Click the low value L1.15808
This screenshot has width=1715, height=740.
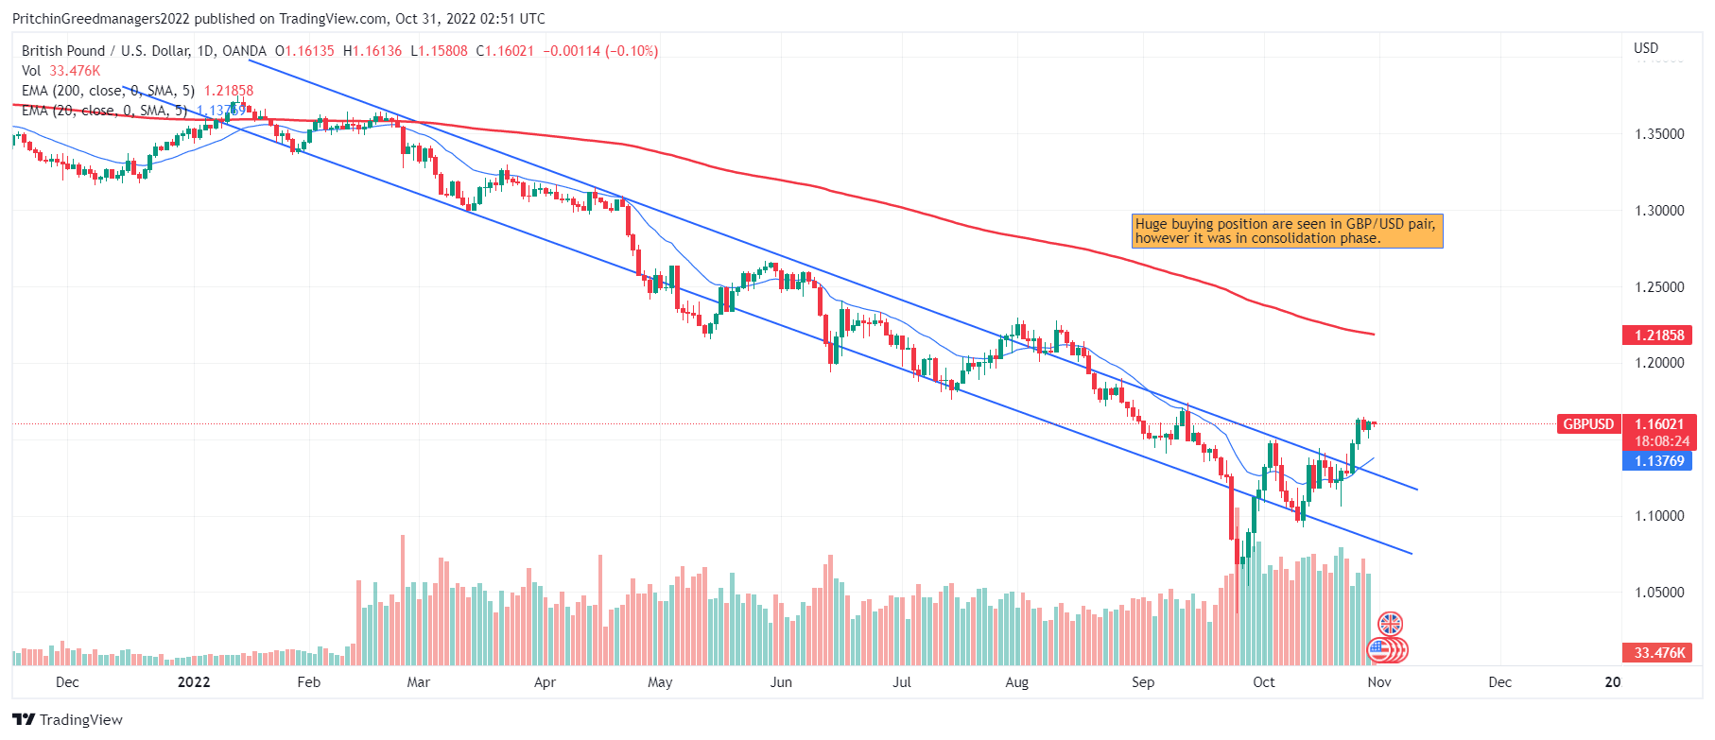pos(439,51)
